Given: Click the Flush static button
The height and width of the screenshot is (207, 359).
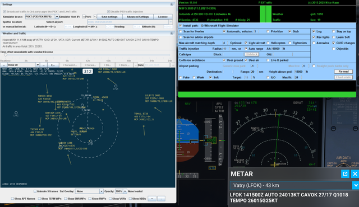Looking at the screenshot, I should click(343, 77).
